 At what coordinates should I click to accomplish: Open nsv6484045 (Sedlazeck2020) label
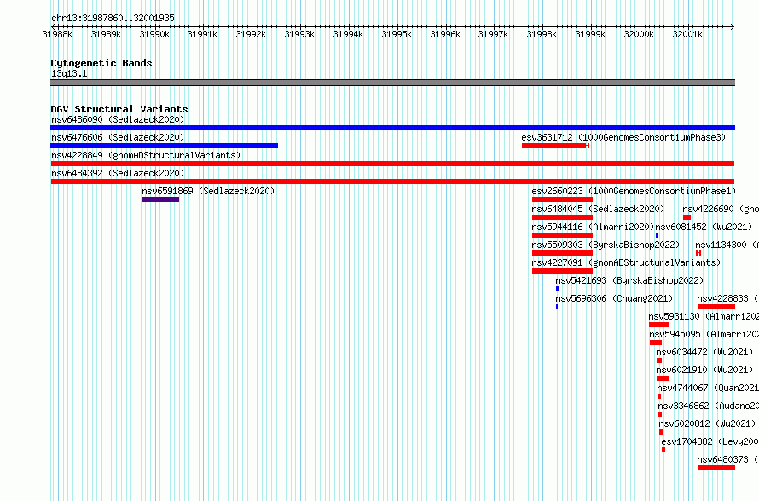[598, 209]
